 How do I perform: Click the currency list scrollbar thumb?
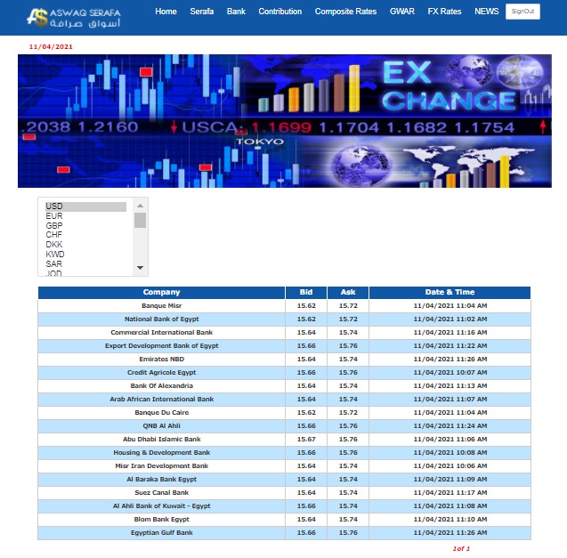coord(141,220)
